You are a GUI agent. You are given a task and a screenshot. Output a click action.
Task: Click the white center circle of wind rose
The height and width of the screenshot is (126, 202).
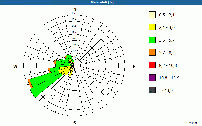(x=77, y=66)
